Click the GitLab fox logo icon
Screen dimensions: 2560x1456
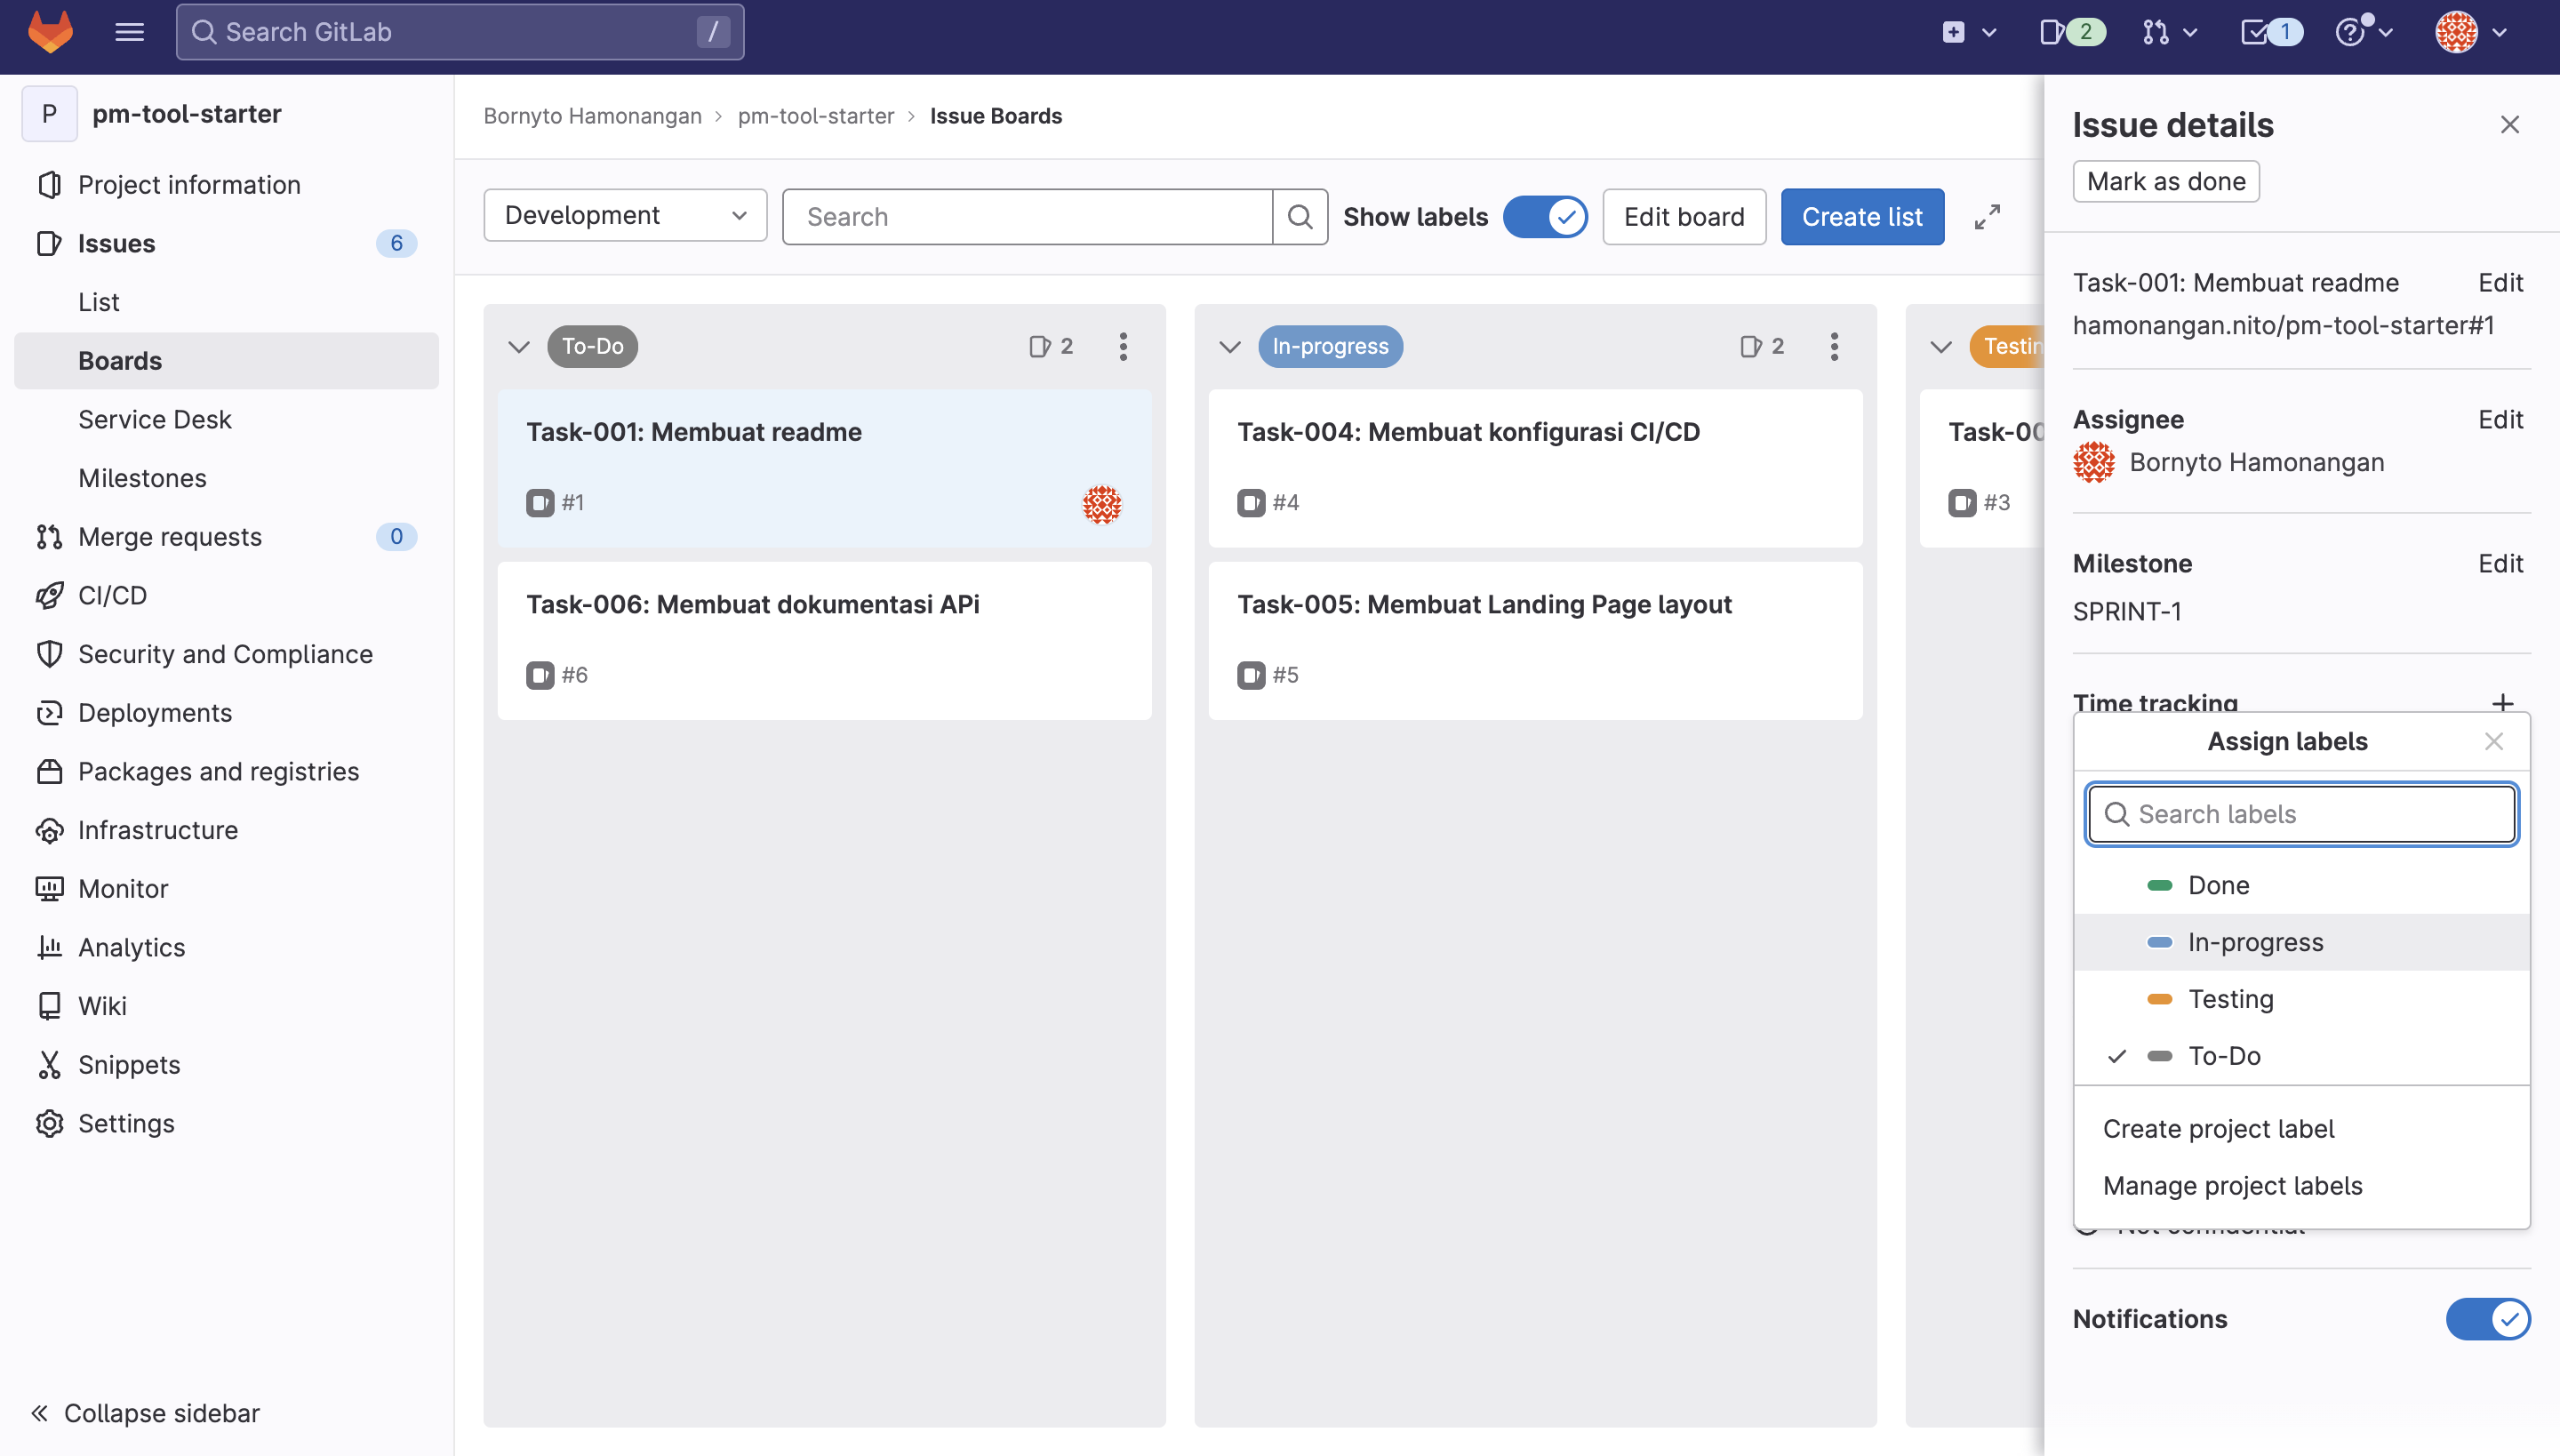51,30
